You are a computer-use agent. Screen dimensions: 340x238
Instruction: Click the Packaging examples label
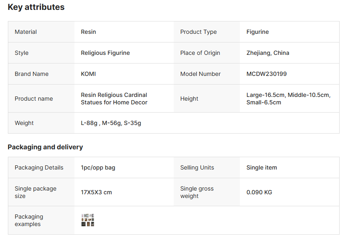[29, 220]
